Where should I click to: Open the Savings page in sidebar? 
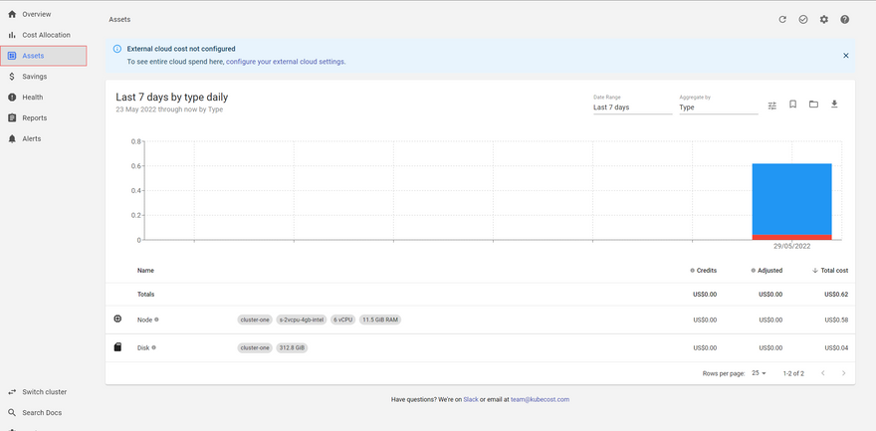click(34, 77)
